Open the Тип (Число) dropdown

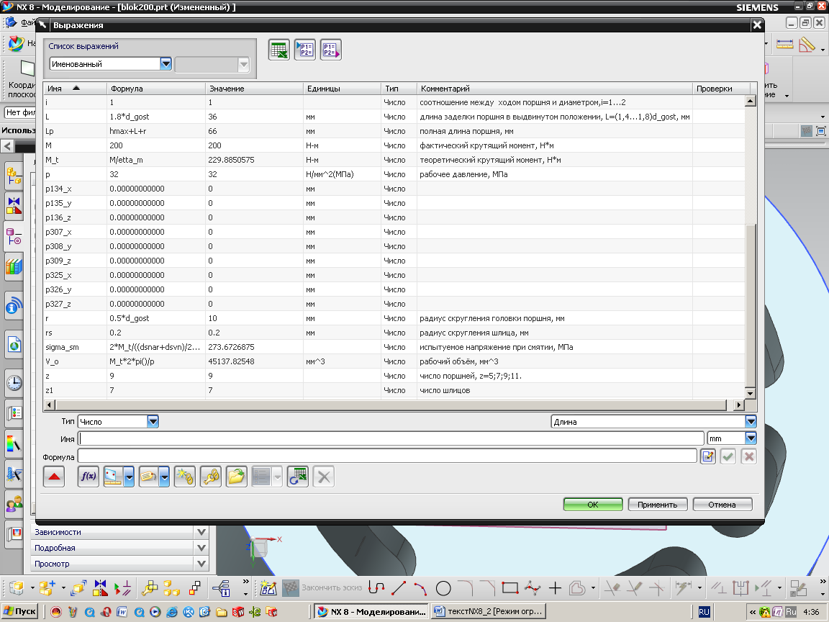click(153, 422)
